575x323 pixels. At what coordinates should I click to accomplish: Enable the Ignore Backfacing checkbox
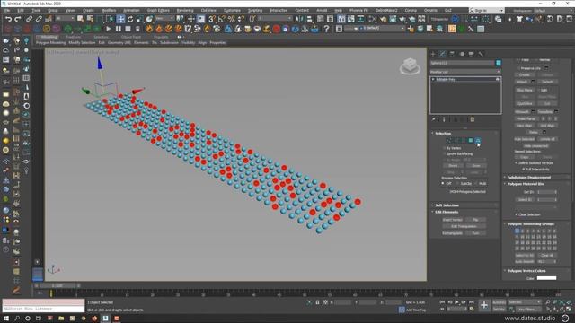tap(444, 153)
